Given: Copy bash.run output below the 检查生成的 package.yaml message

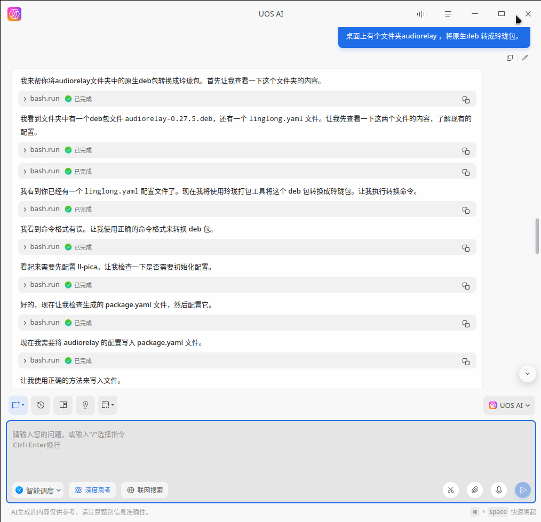Looking at the screenshot, I should coord(466,324).
